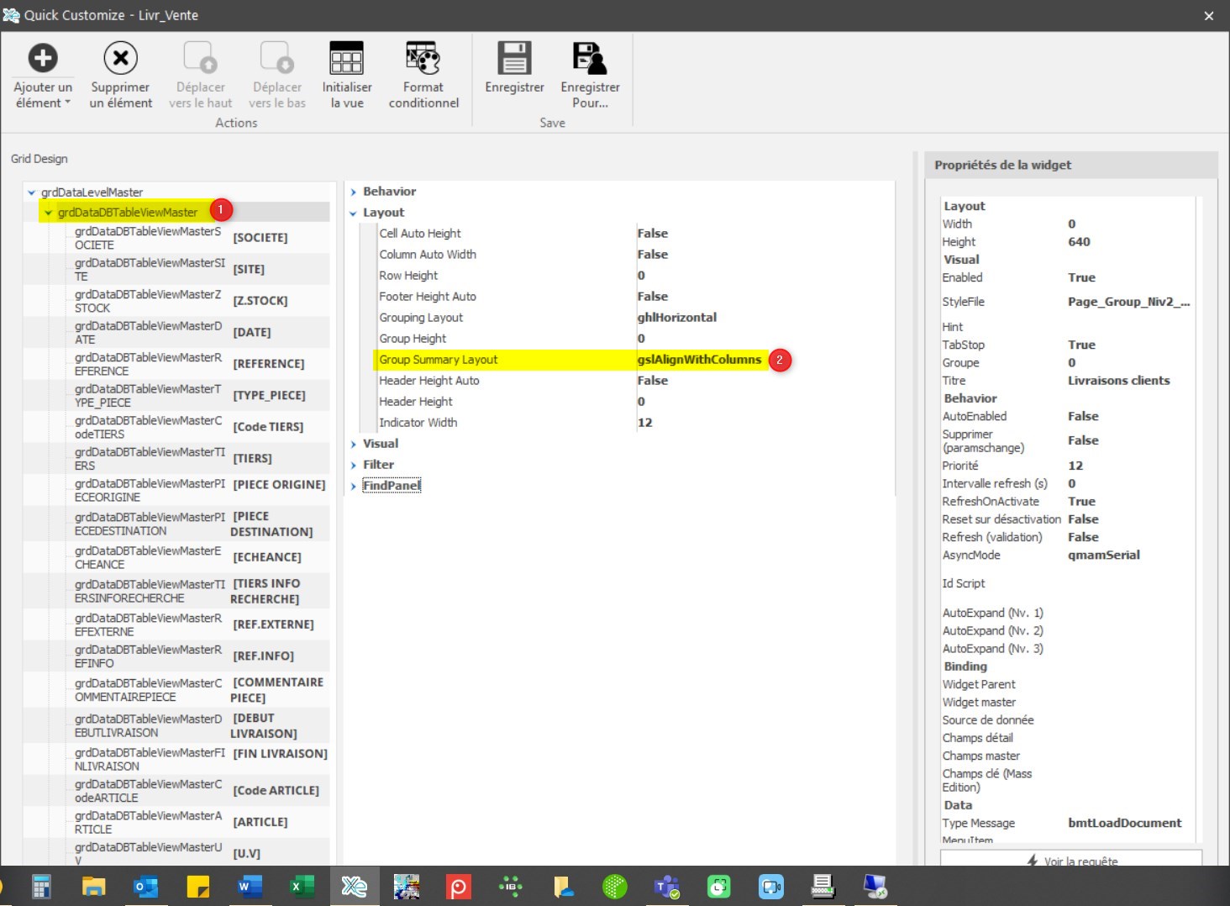Click the Voir la requête button
The height and width of the screenshot is (906, 1230).
click(x=1071, y=861)
